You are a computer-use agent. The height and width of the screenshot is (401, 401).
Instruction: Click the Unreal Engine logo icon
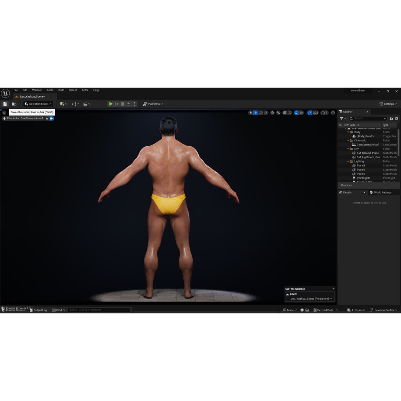coord(5,93)
